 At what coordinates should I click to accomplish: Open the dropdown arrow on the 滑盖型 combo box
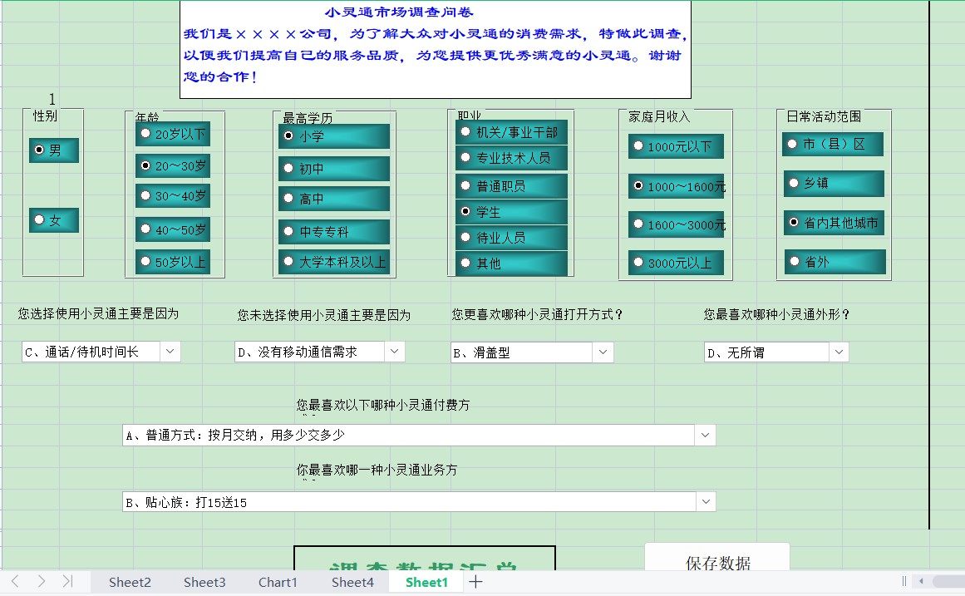603,352
